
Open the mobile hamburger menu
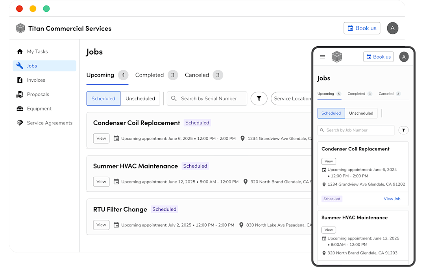pos(322,57)
